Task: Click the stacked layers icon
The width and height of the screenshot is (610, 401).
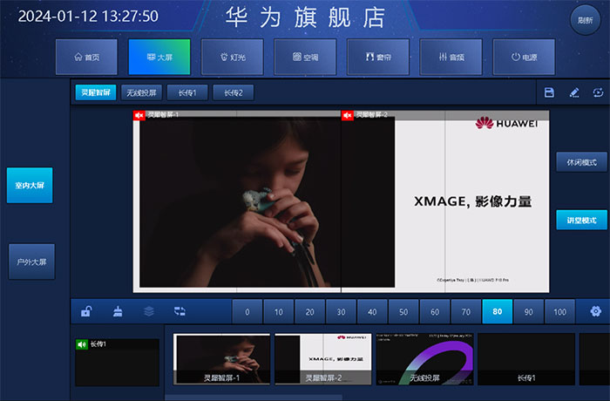Action: tap(149, 310)
